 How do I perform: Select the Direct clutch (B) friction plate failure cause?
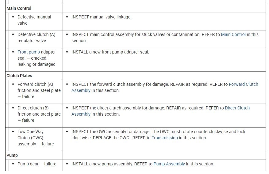point(39,114)
